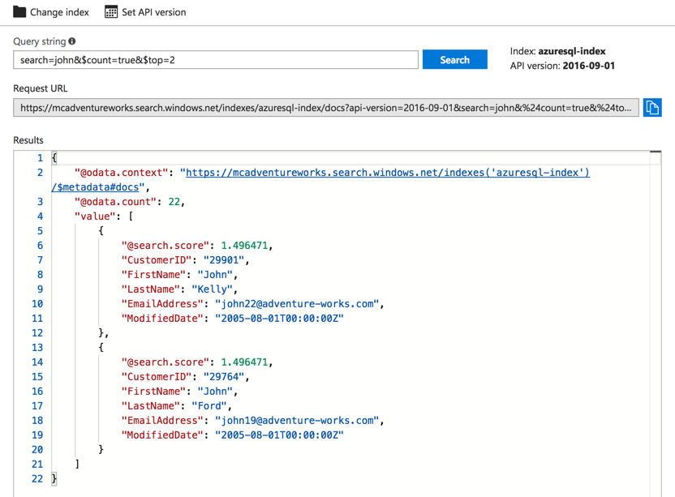Viewport: 675px width, 497px height.
Task: Focus the Query string input box
Action: click(215, 60)
